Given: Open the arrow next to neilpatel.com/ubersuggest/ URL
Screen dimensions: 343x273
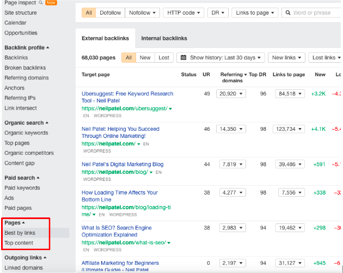Looking at the screenshot, I should (x=170, y=108).
